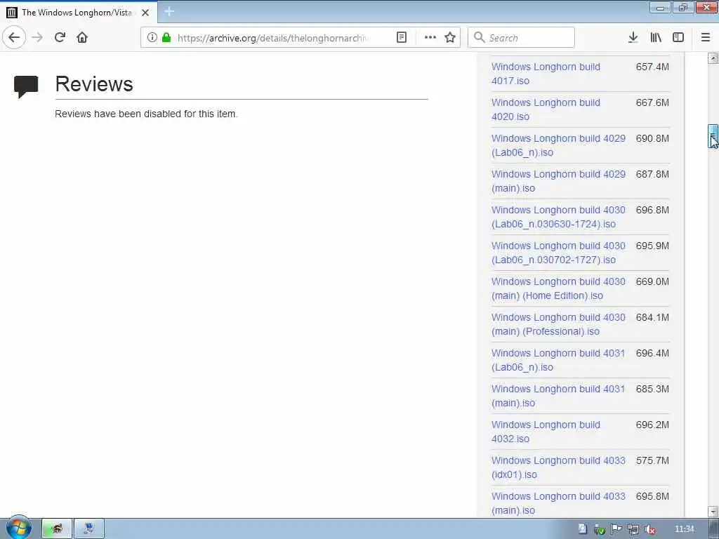This screenshot has height=539, width=719.
Task: Bookmark this page with the star
Action: 450,37
